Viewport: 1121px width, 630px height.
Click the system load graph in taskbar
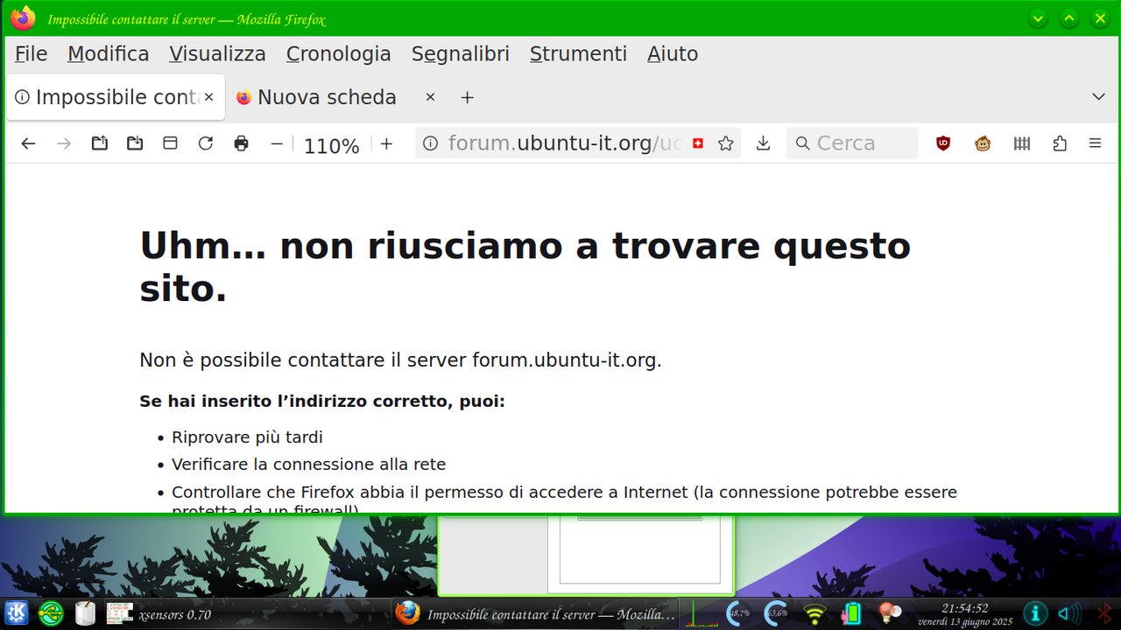[701, 613]
